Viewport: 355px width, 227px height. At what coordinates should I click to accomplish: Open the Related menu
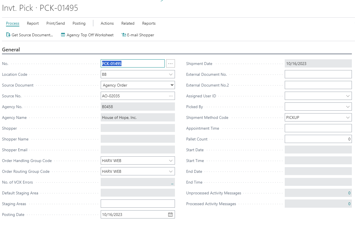pos(128,23)
